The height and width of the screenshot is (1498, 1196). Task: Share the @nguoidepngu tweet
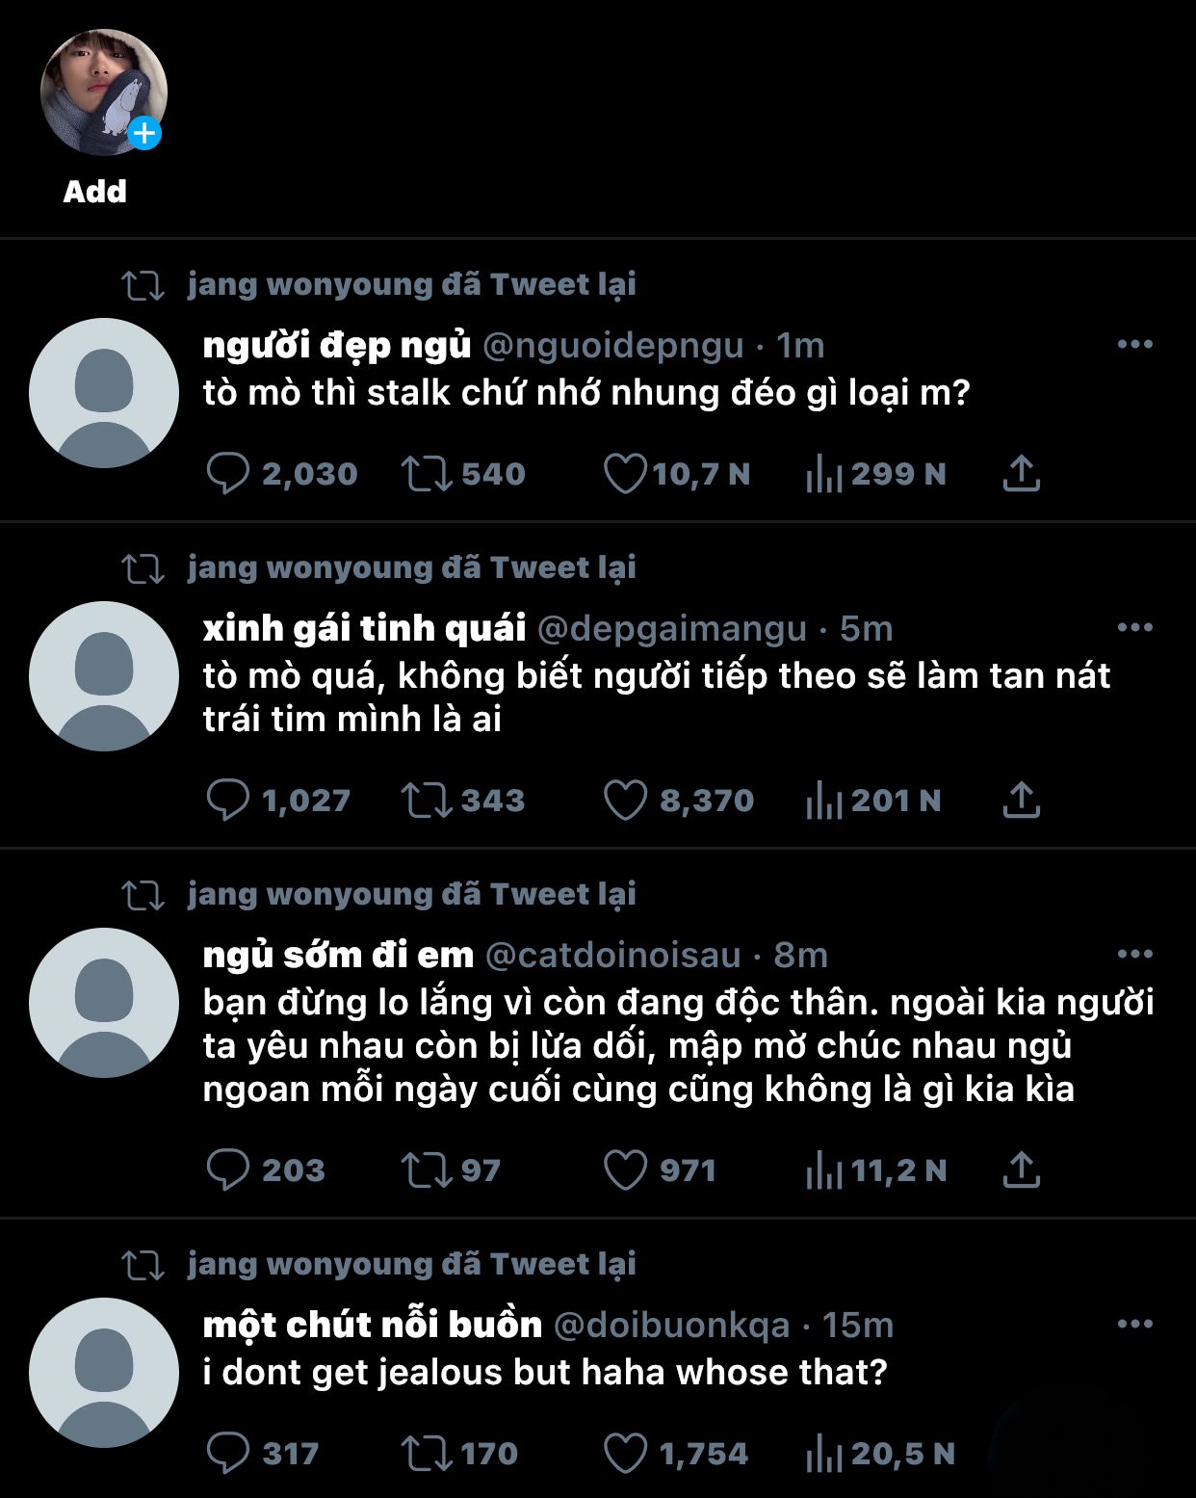point(1022,474)
